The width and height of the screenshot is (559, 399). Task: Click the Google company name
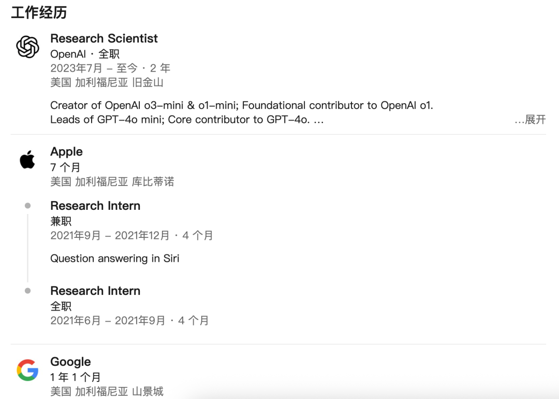(x=70, y=362)
